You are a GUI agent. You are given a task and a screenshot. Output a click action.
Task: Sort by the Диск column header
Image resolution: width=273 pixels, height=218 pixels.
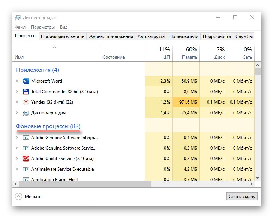click(x=213, y=54)
